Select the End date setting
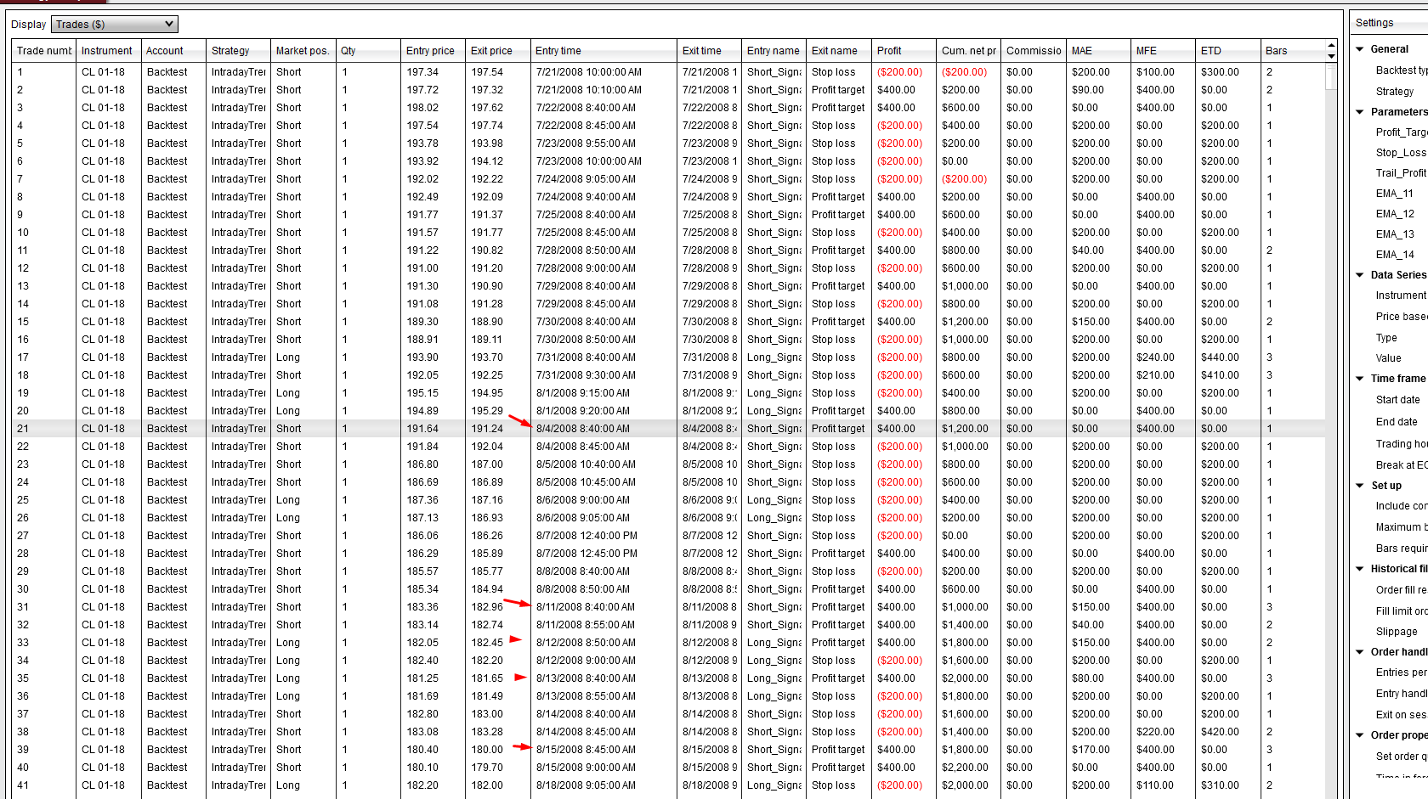 click(x=1397, y=422)
